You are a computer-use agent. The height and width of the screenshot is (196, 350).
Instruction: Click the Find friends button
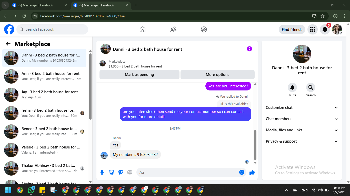point(292,29)
